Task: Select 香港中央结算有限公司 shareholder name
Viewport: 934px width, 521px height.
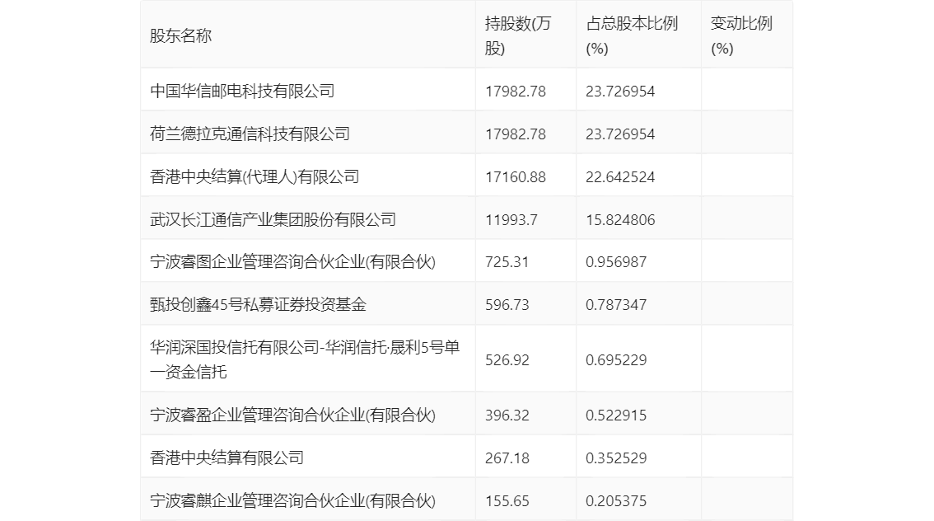Action: 226,458
